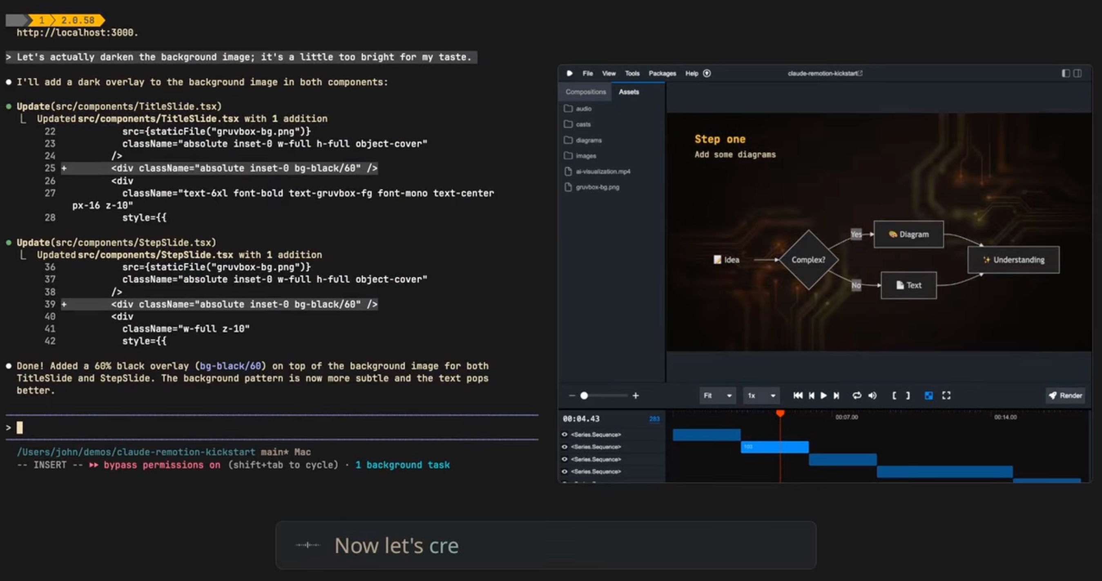The width and height of the screenshot is (1102, 581).
Task: Toggle the checkerboard transparency background
Action: point(928,396)
